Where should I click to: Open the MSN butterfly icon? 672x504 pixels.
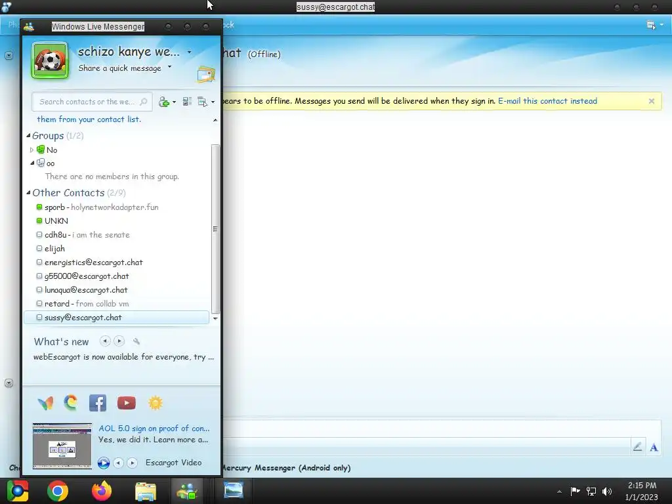tap(45, 403)
